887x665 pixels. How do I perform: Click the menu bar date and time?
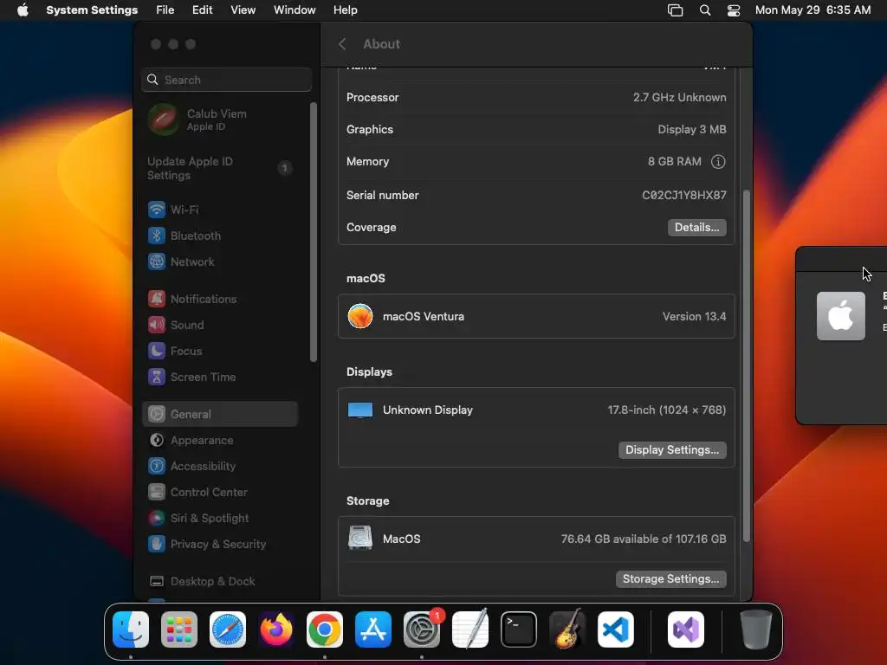pos(813,10)
